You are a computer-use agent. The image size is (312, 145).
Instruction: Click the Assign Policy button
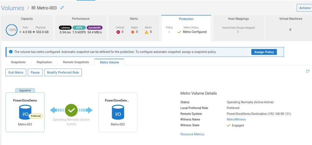264,52
